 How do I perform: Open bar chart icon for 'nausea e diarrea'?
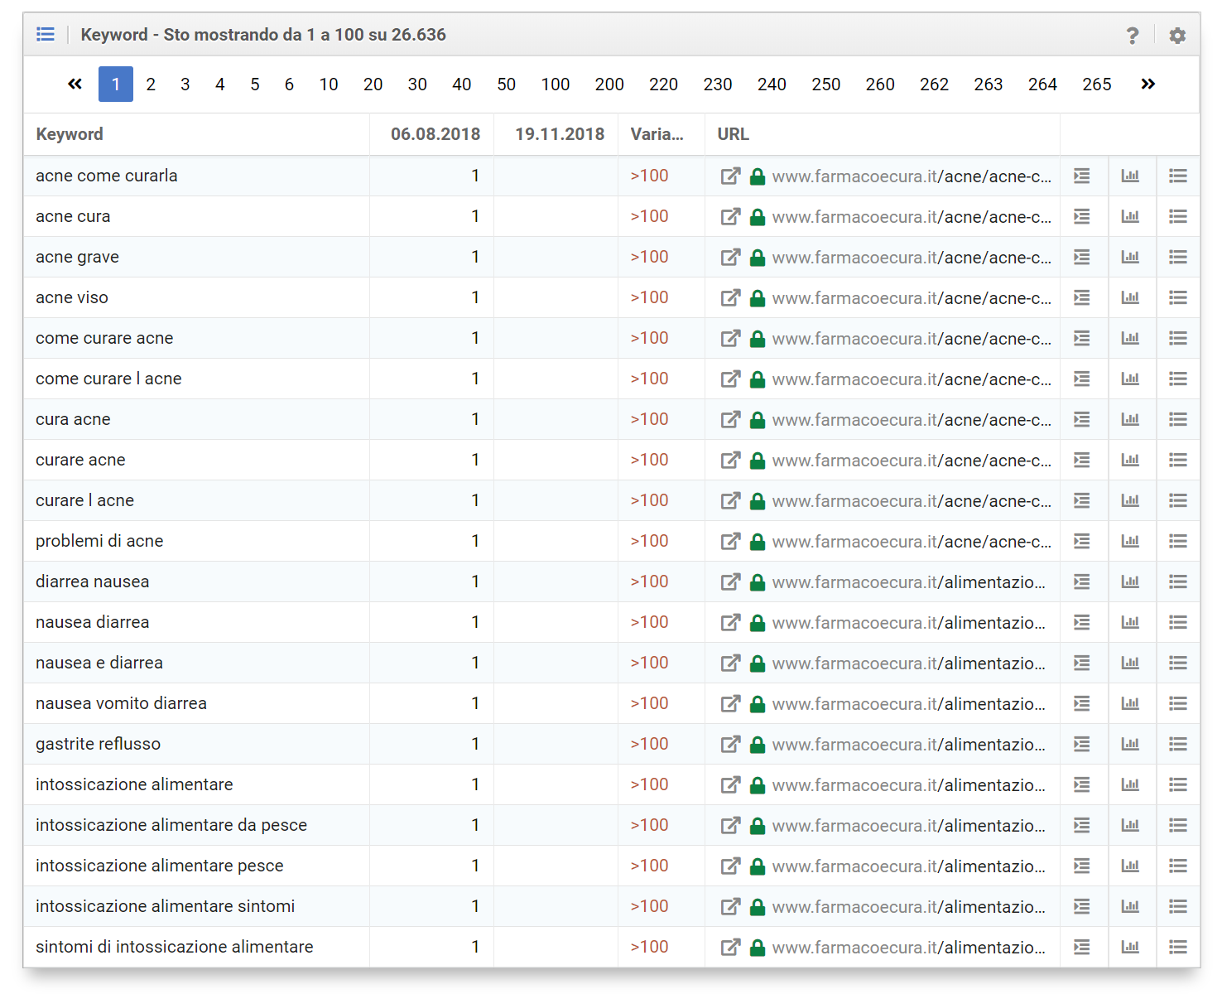point(1130,663)
